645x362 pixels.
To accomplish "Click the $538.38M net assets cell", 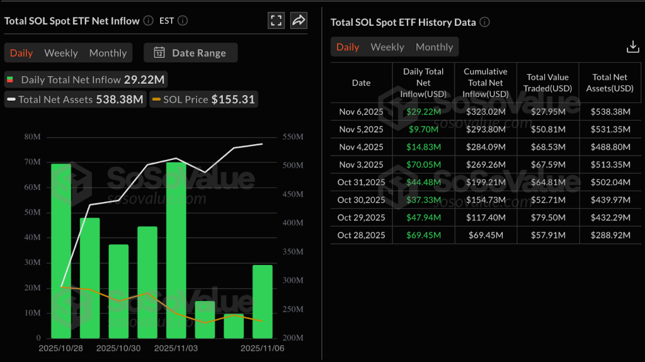I will 610,111.
